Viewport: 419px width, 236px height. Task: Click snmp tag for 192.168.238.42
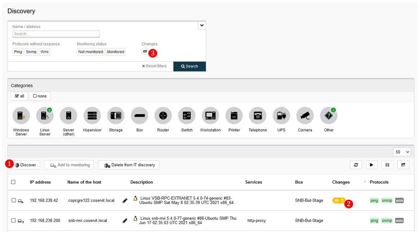point(387,201)
